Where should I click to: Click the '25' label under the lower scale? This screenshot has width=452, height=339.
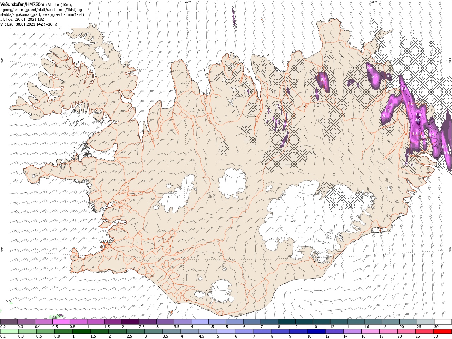[418, 337]
